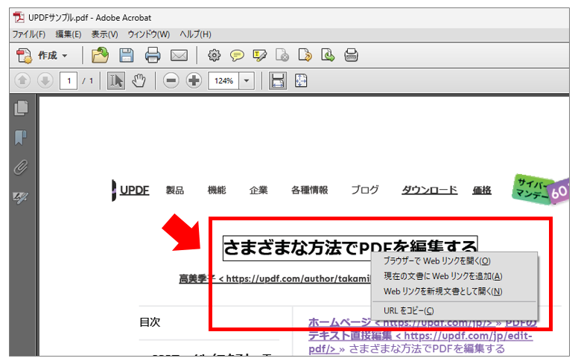The width and height of the screenshot is (581, 361).
Task: Choose Web リンクを新規文書として開く(N)
Action: 454,291
